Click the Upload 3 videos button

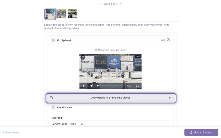point(201,132)
